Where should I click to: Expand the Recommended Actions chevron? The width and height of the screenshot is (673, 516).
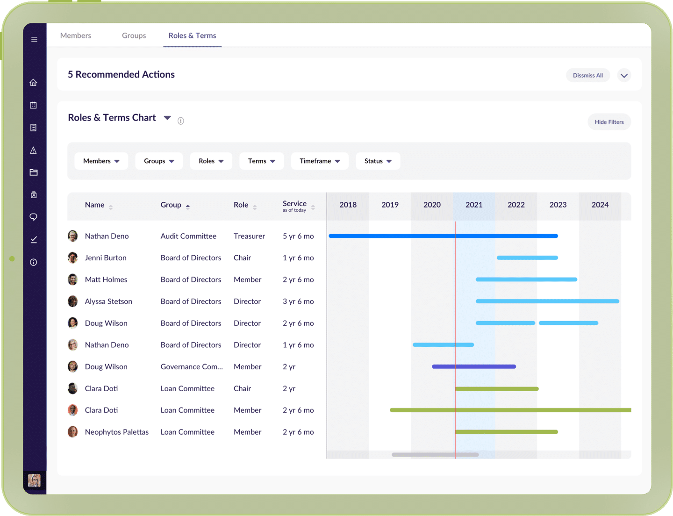(624, 76)
